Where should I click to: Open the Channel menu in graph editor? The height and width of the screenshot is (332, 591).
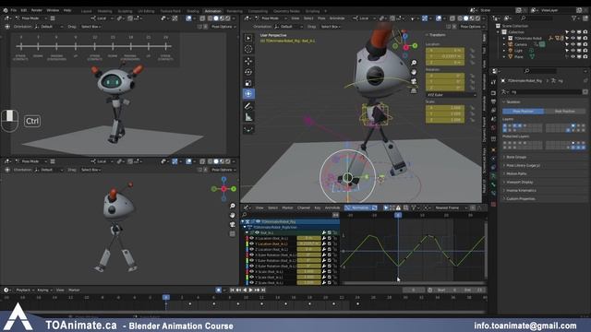coord(304,207)
